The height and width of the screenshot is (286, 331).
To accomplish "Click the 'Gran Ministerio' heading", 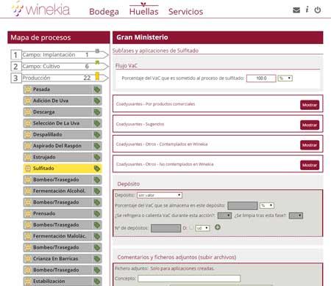I will [x=142, y=37].
